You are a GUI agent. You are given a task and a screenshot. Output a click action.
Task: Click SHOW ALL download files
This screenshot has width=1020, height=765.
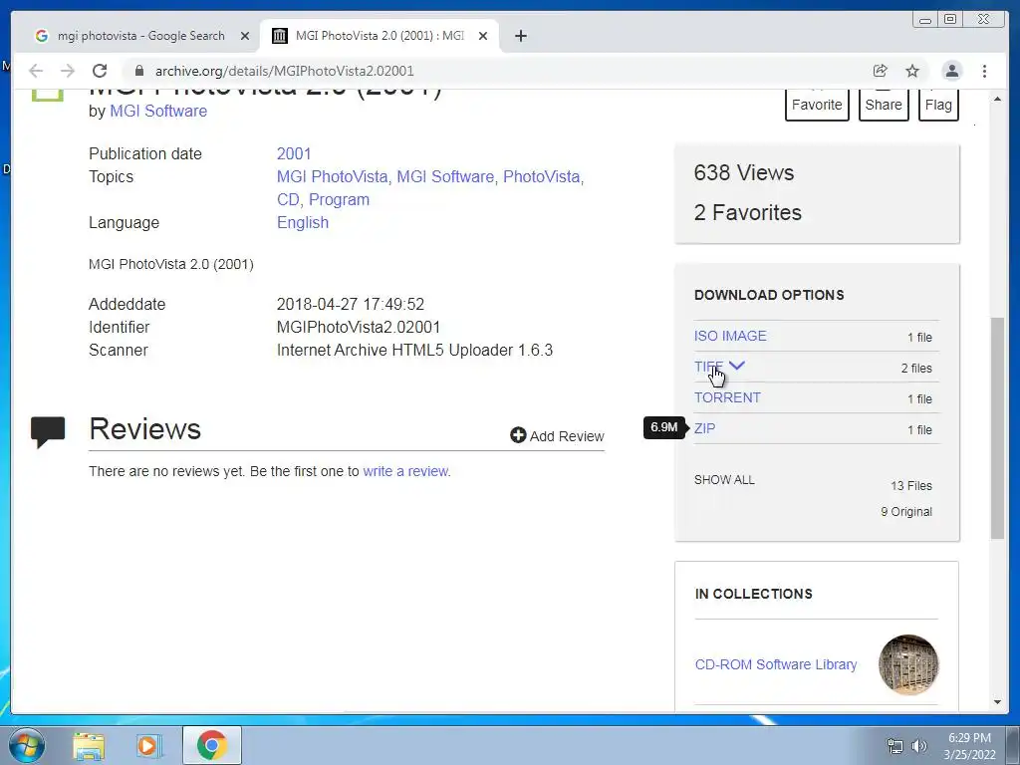point(724,479)
